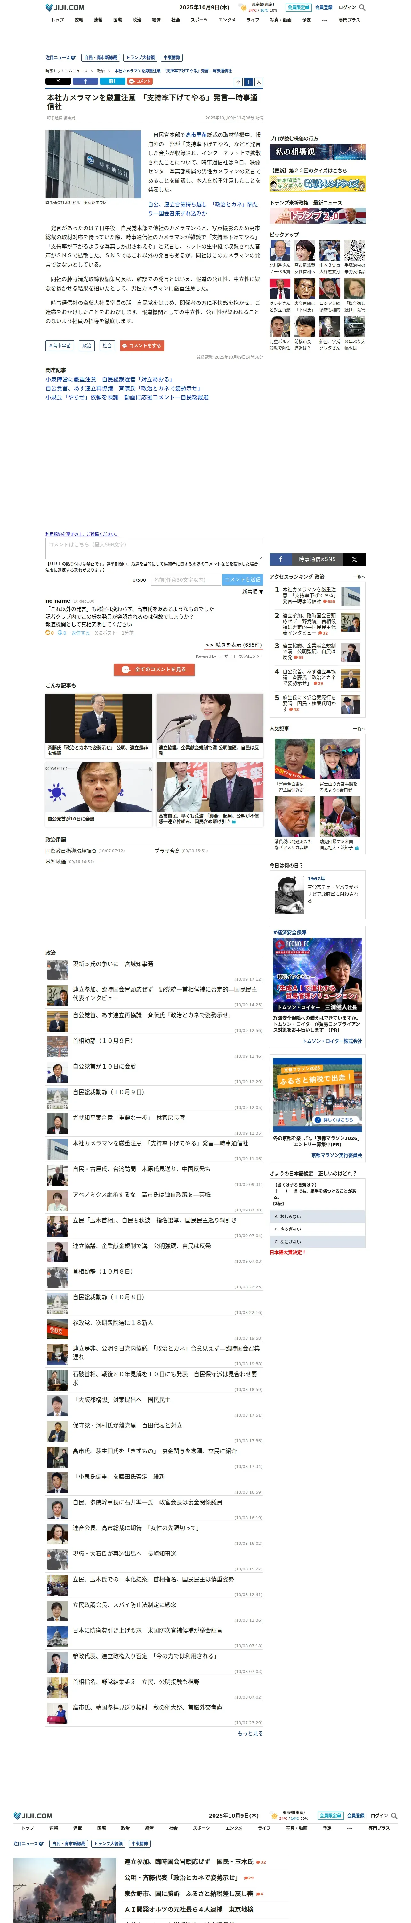Focus the comment text area
The width and height of the screenshot is (411, 1923).
tap(154, 549)
